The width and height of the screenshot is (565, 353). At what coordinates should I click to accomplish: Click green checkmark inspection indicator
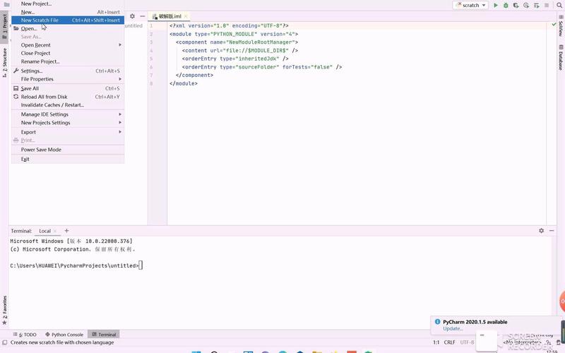point(554,25)
